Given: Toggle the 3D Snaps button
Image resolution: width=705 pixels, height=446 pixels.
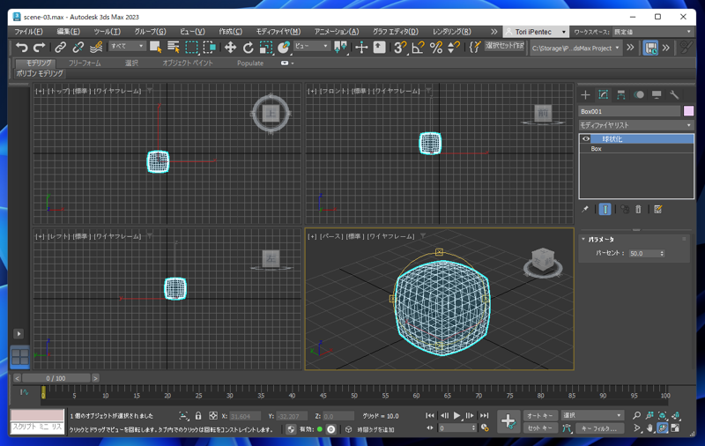Looking at the screenshot, I should 400,48.
